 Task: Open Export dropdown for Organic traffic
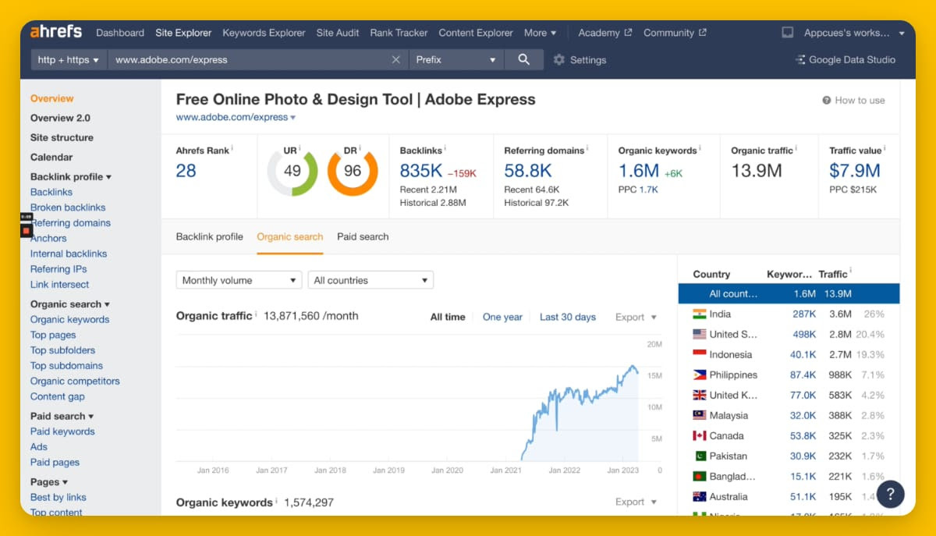pyautogui.click(x=636, y=317)
